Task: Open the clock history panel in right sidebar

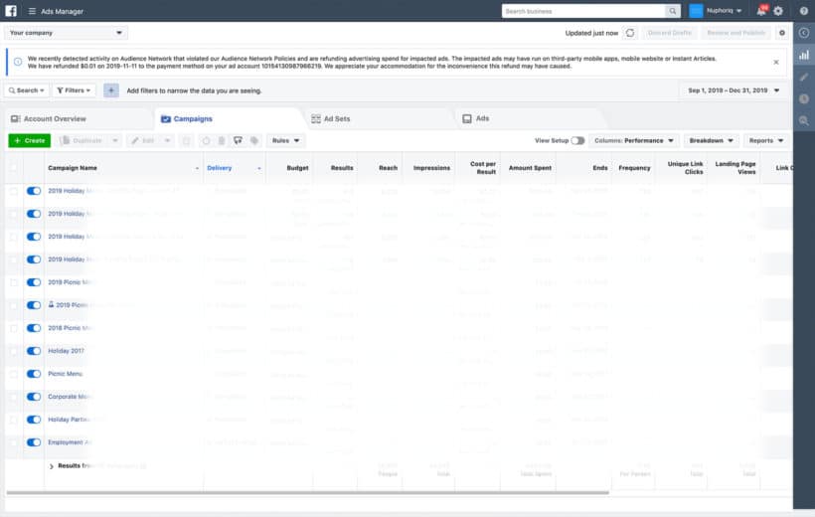Action: pyautogui.click(x=804, y=98)
